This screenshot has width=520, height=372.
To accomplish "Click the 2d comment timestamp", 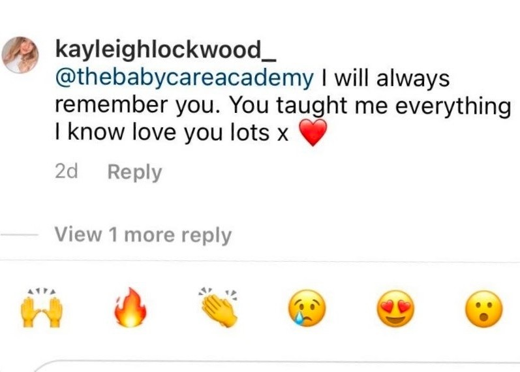I will point(67,172).
